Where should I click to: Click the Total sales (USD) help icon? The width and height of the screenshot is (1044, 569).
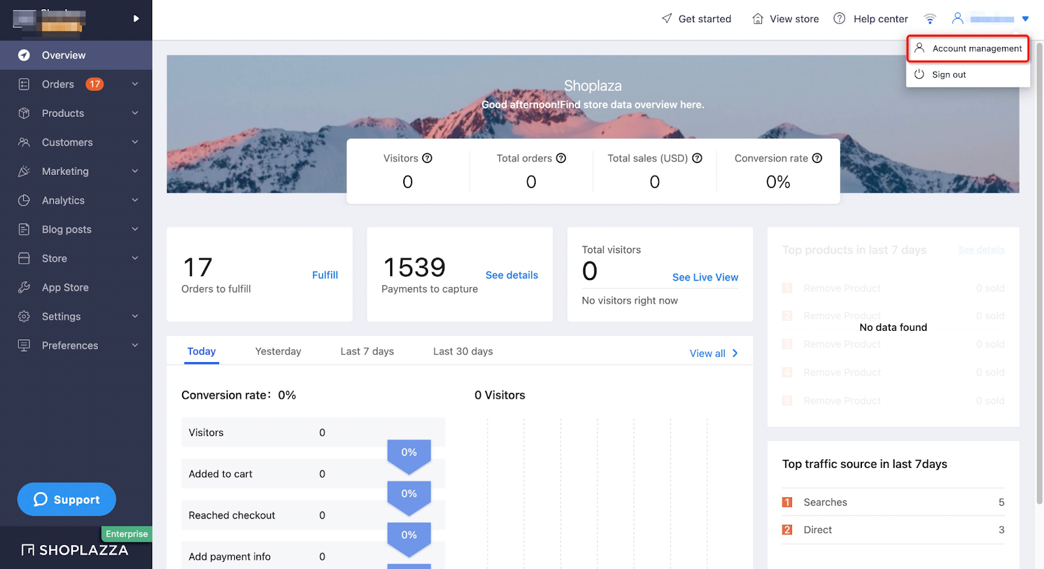[697, 158]
